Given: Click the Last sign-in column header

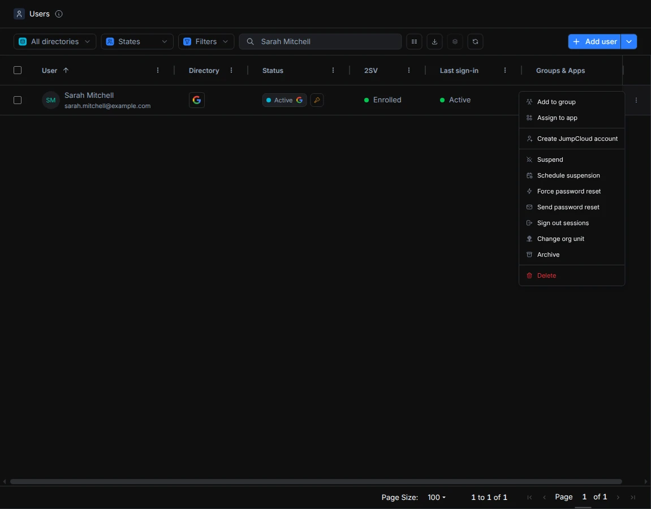Looking at the screenshot, I should point(459,71).
